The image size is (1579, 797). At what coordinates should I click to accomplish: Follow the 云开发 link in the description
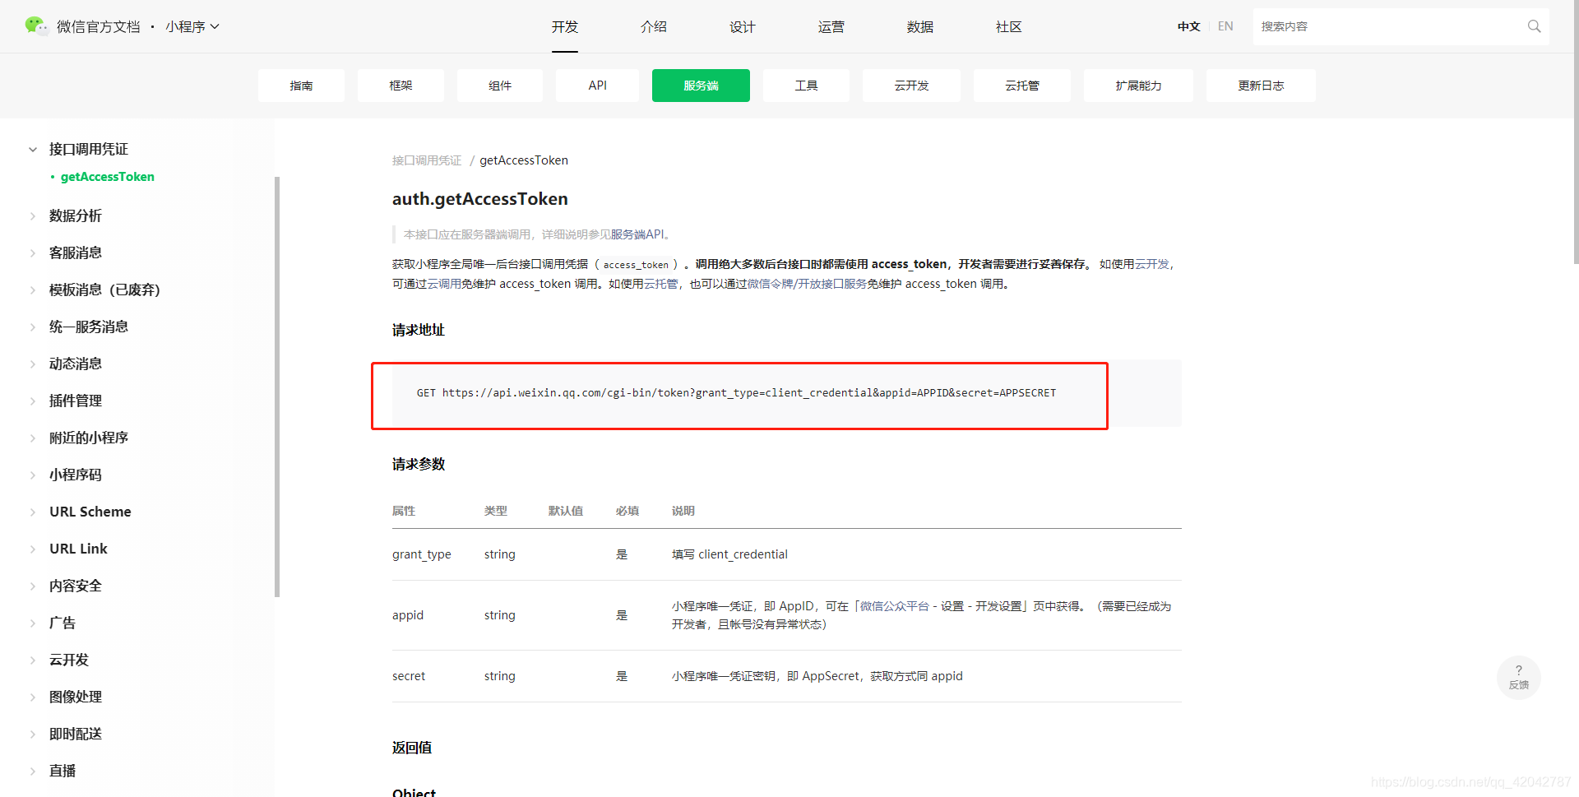point(1151,264)
